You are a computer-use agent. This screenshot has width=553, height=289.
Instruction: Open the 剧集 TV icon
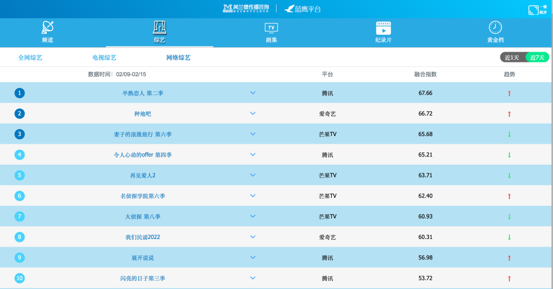[x=271, y=28]
